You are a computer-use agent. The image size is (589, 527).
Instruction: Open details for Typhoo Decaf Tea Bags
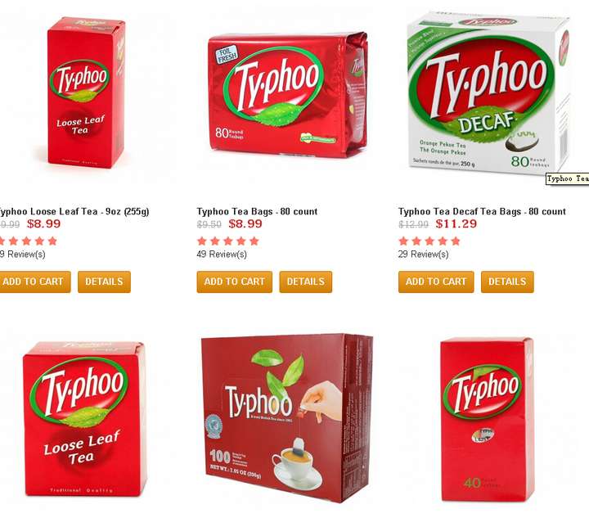pyautogui.click(x=507, y=282)
